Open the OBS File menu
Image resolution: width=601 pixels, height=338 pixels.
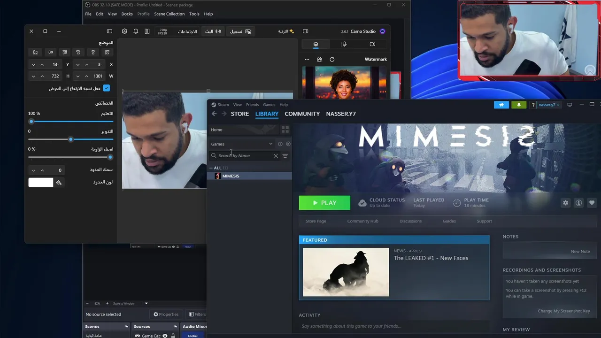pyautogui.click(x=88, y=14)
